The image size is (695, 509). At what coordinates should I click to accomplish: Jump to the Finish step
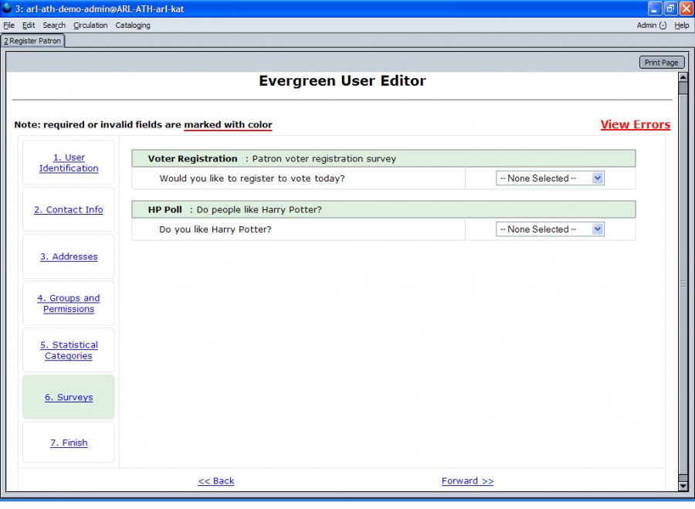pos(69,443)
